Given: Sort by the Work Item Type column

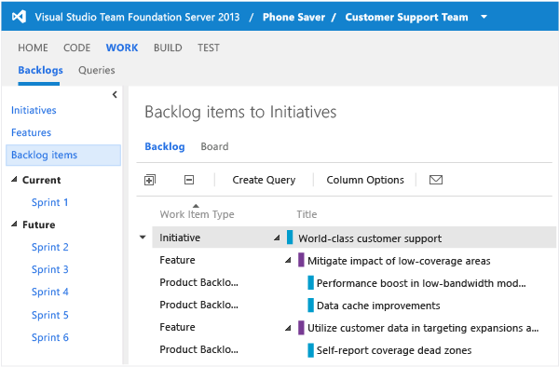Looking at the screenshot, I should 197,214.
